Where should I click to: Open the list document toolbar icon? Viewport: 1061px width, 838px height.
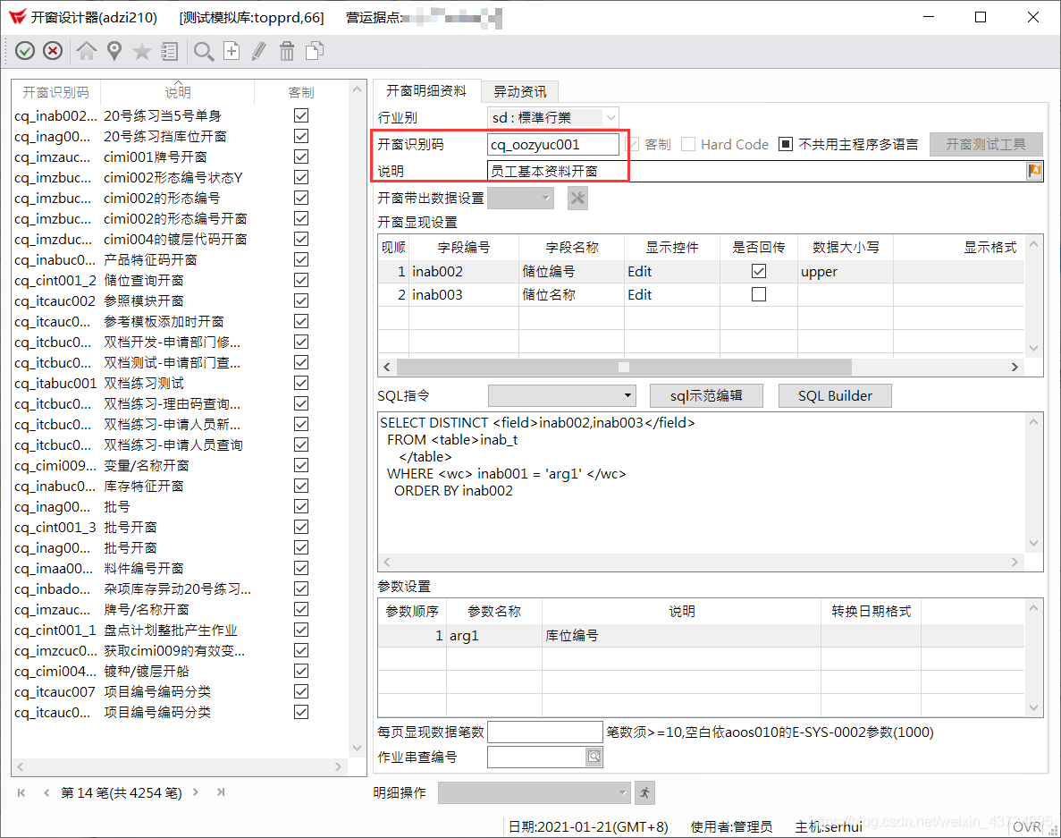click(x=170, y=52)
